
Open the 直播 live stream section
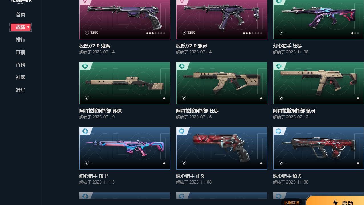pyautogui.click(x=21, y=52)
